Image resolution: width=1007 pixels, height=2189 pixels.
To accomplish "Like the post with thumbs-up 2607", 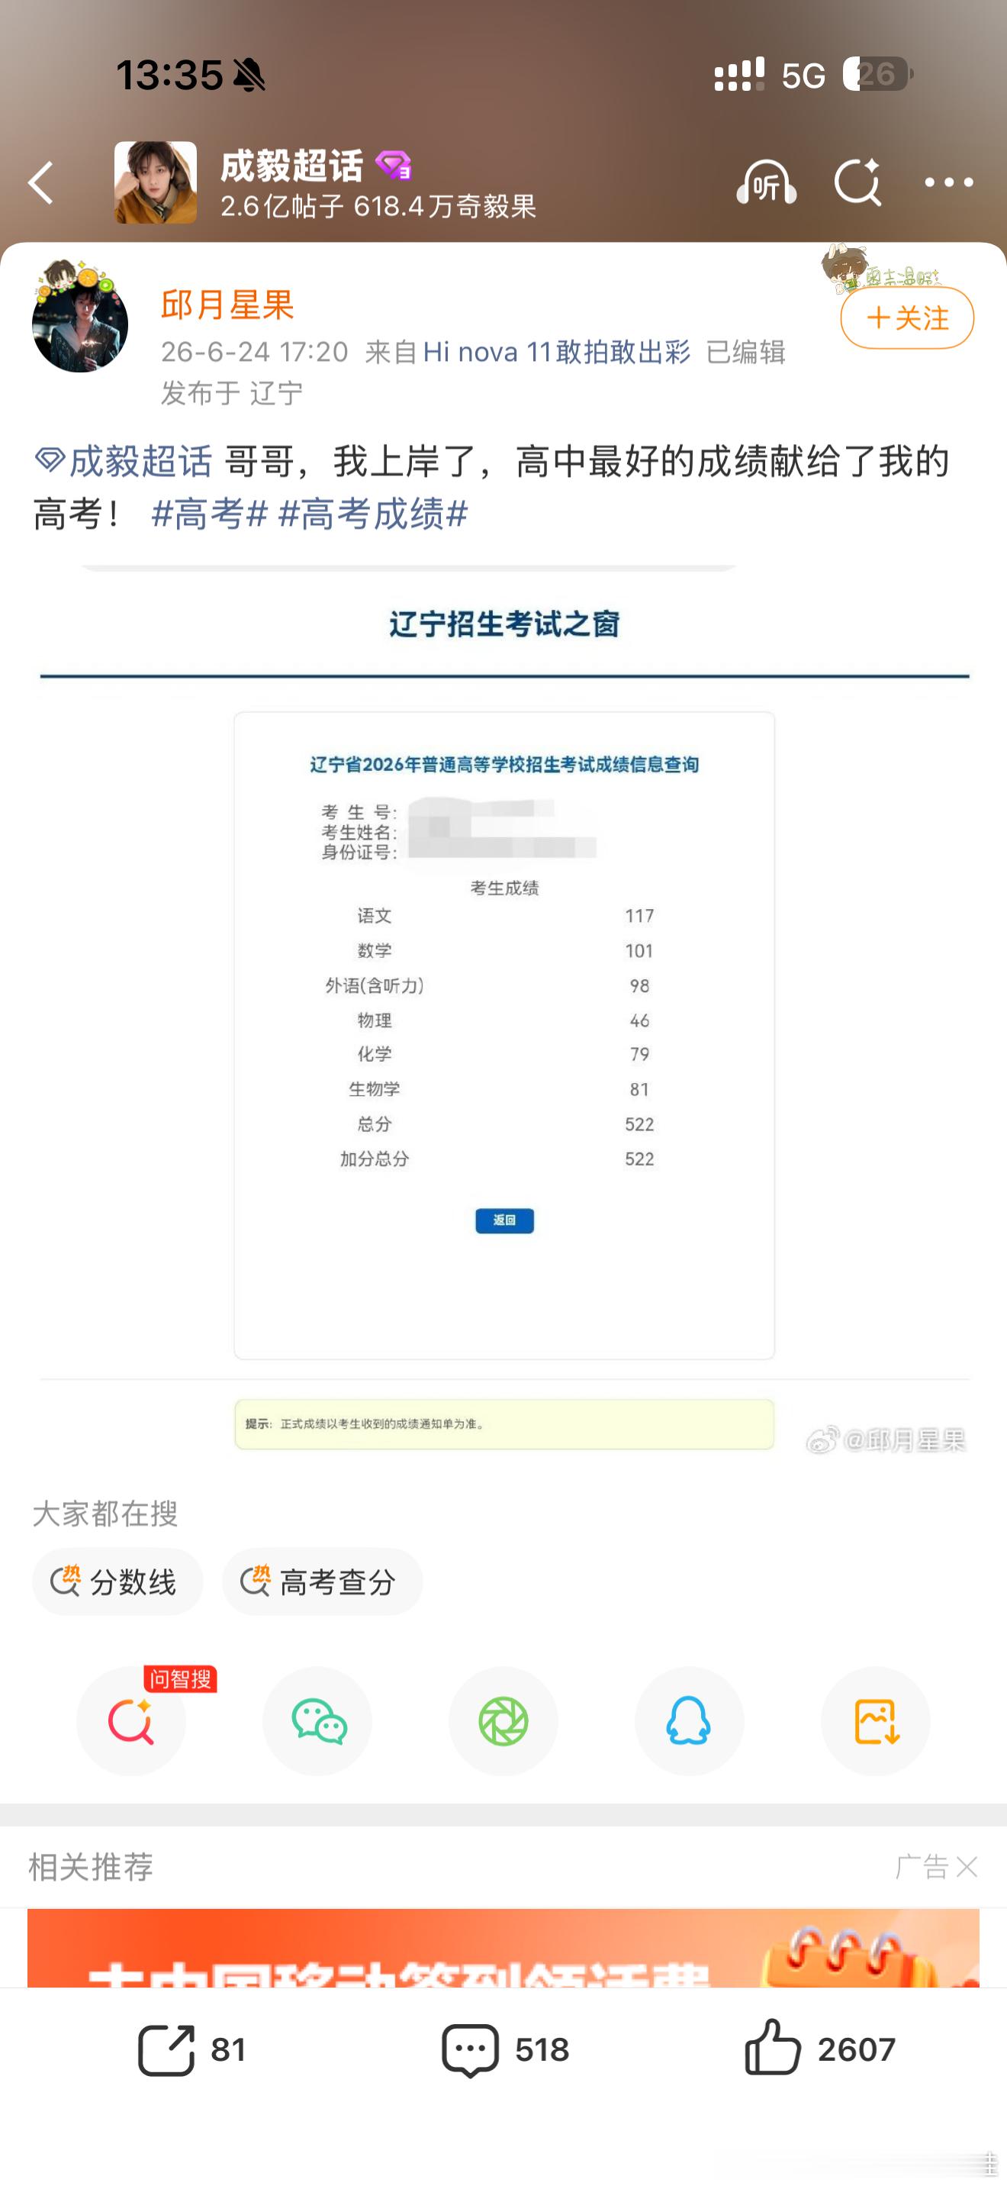I will point(819,2048).
